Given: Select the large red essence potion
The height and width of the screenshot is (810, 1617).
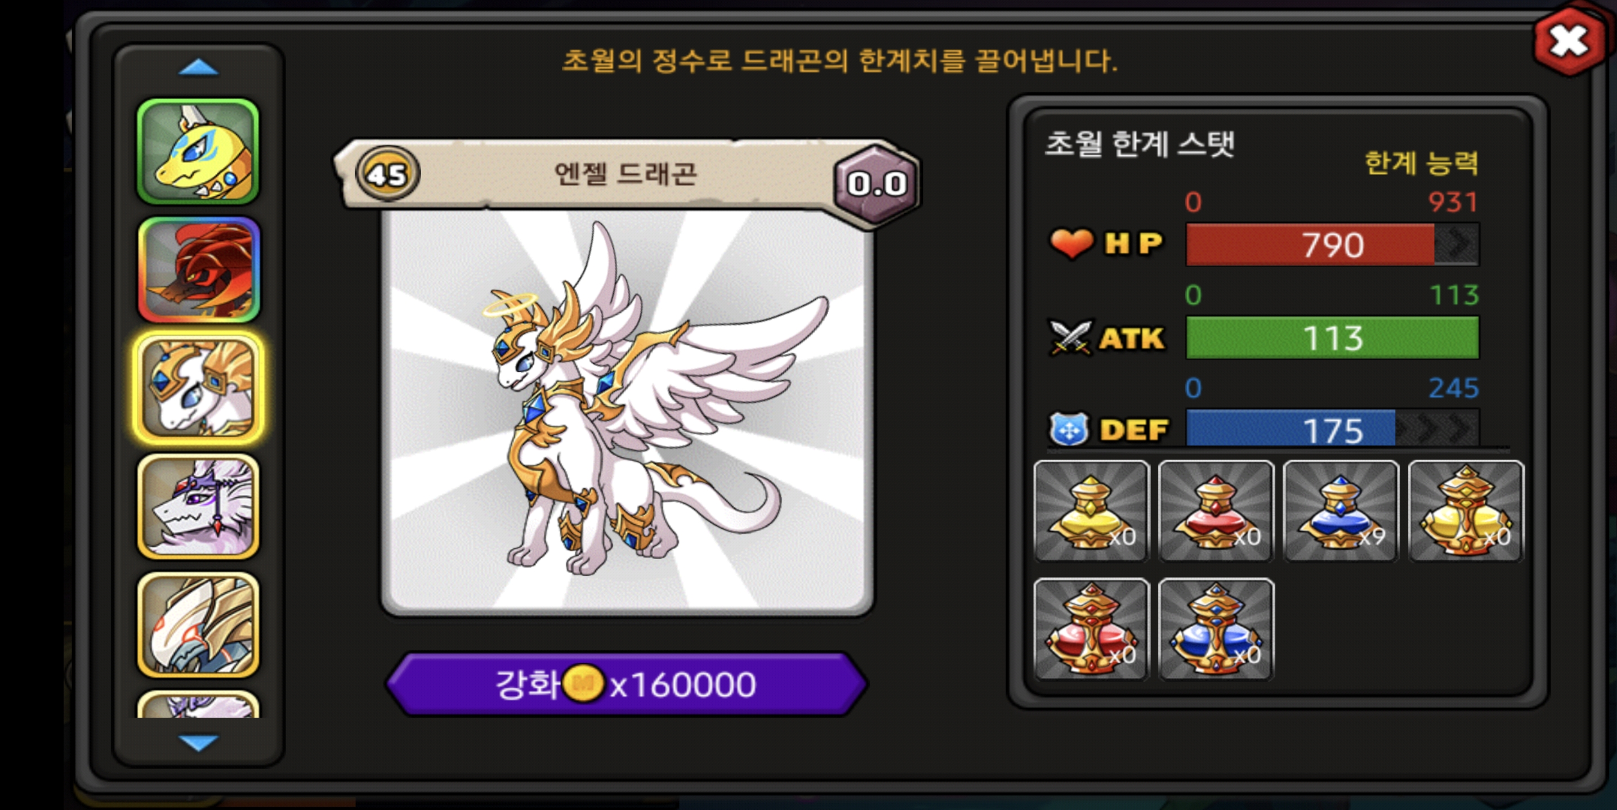Looking at the screenshot, I should click(x=1092, y=629).
